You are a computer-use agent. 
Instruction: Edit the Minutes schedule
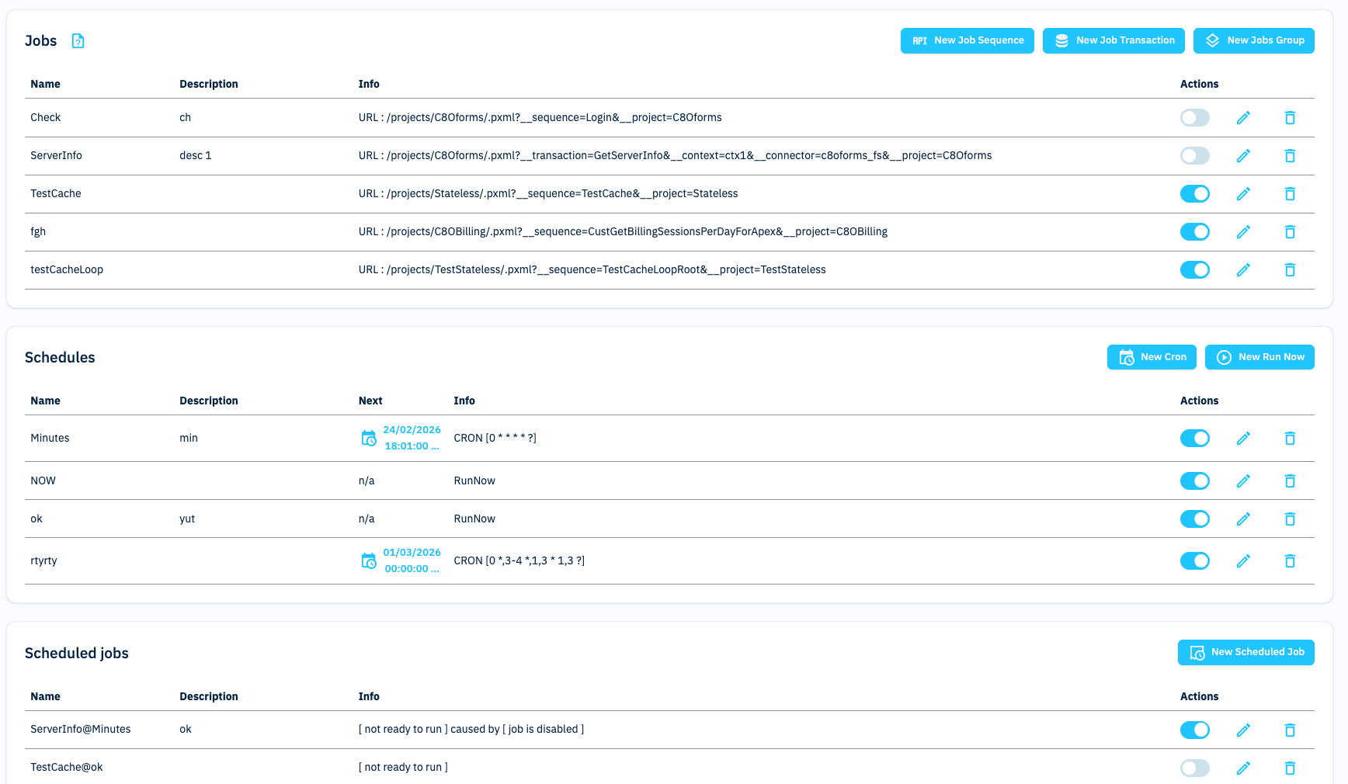pyautogui.click(x=1243, y=439)
